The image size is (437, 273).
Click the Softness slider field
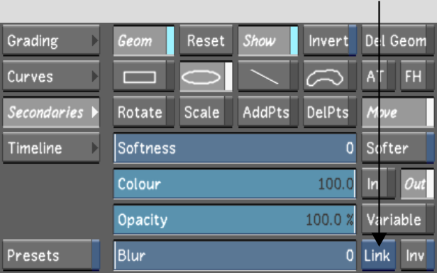point(235,148)
